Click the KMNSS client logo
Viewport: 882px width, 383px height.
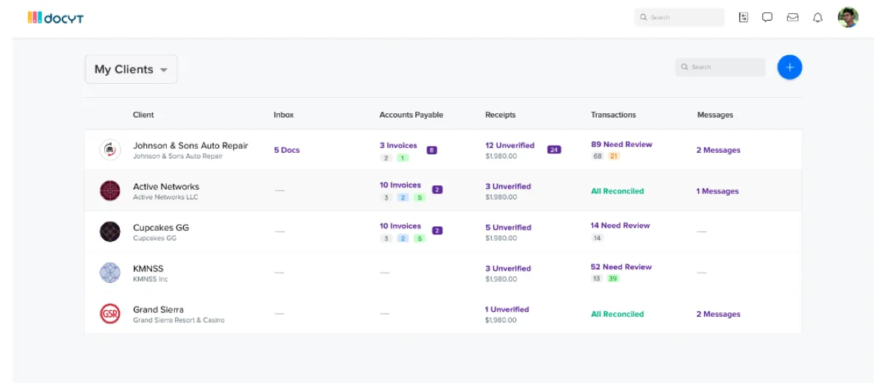point(110,273)
